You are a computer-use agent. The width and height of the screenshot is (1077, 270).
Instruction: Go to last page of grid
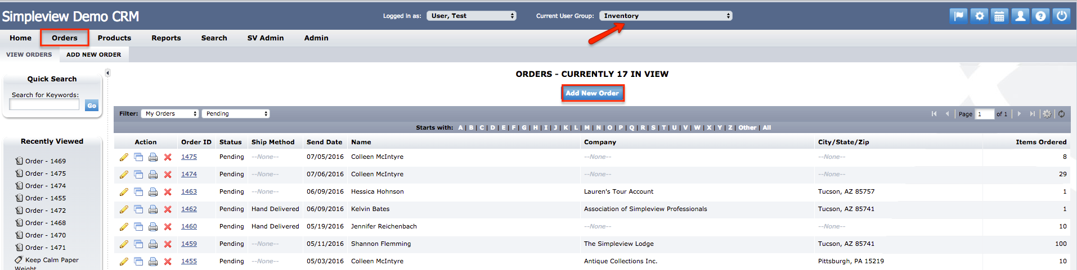point(1032,113)
